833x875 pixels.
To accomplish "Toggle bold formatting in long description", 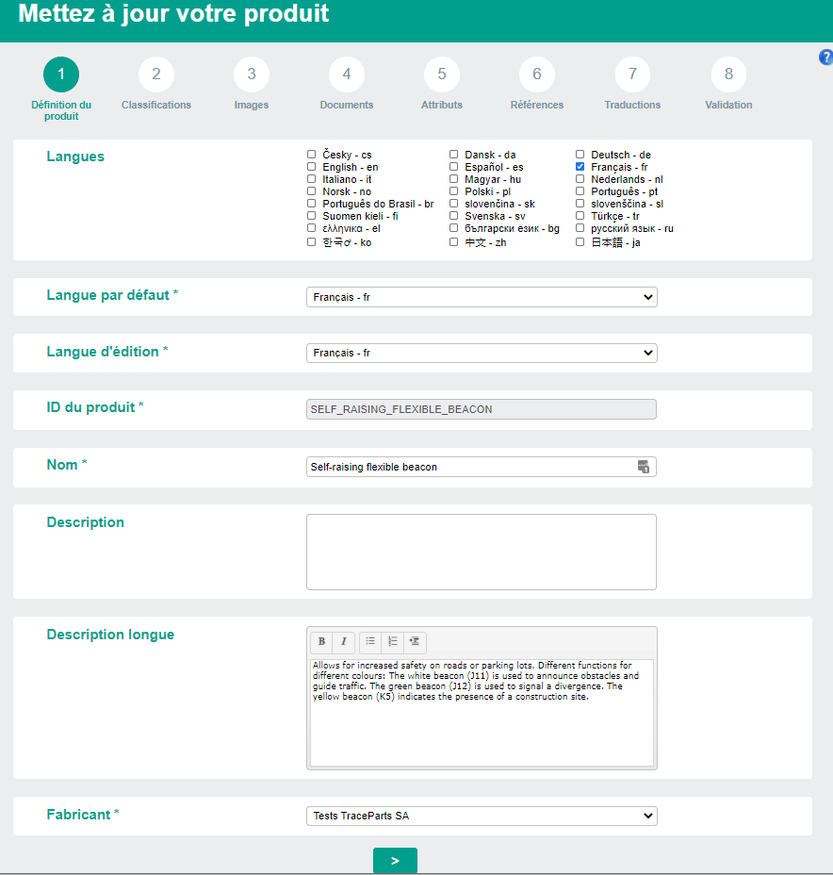I will [x=321, y=641].
